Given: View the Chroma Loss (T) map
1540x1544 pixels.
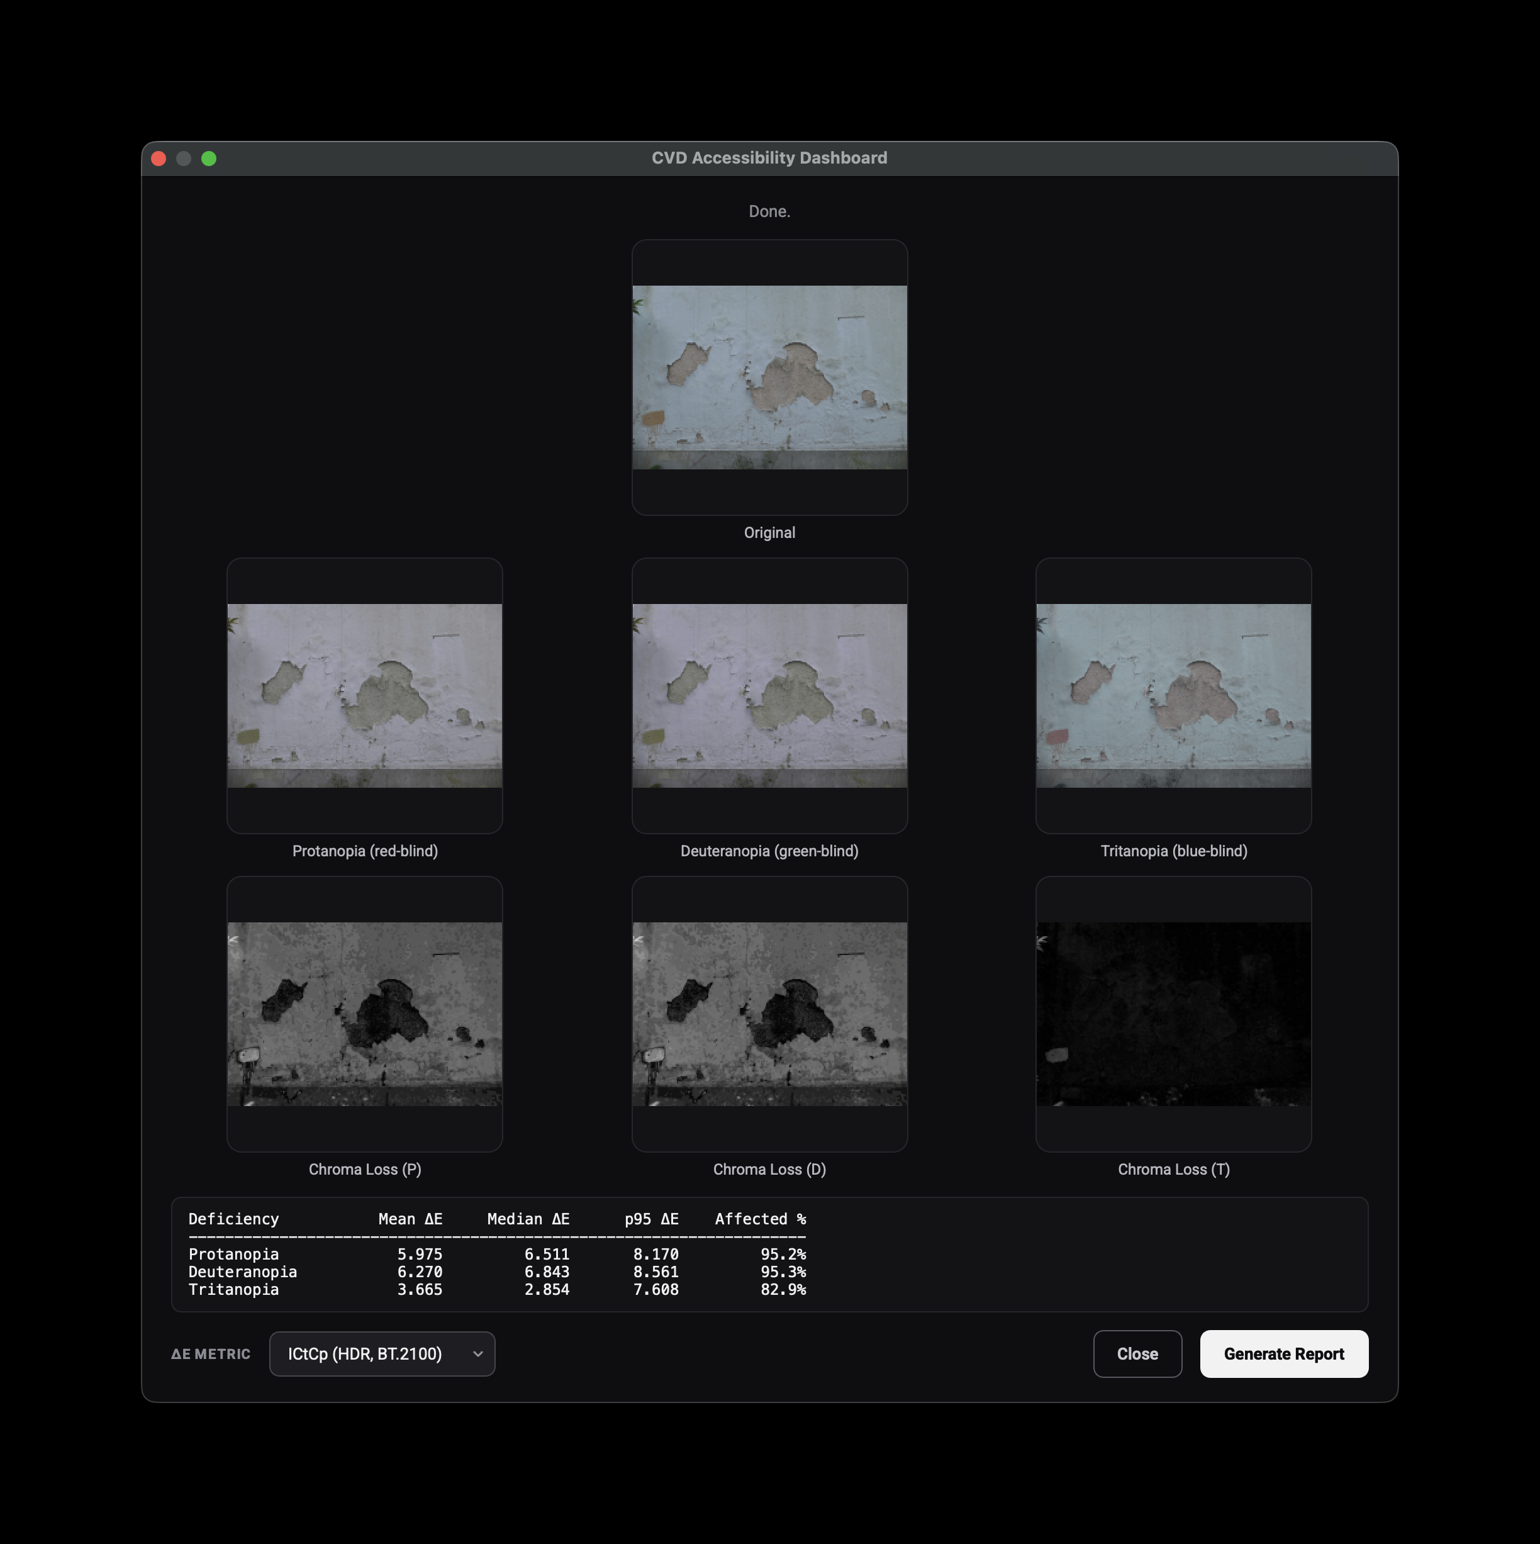Looking at the screenshot, I should tap(1173, 1014).
